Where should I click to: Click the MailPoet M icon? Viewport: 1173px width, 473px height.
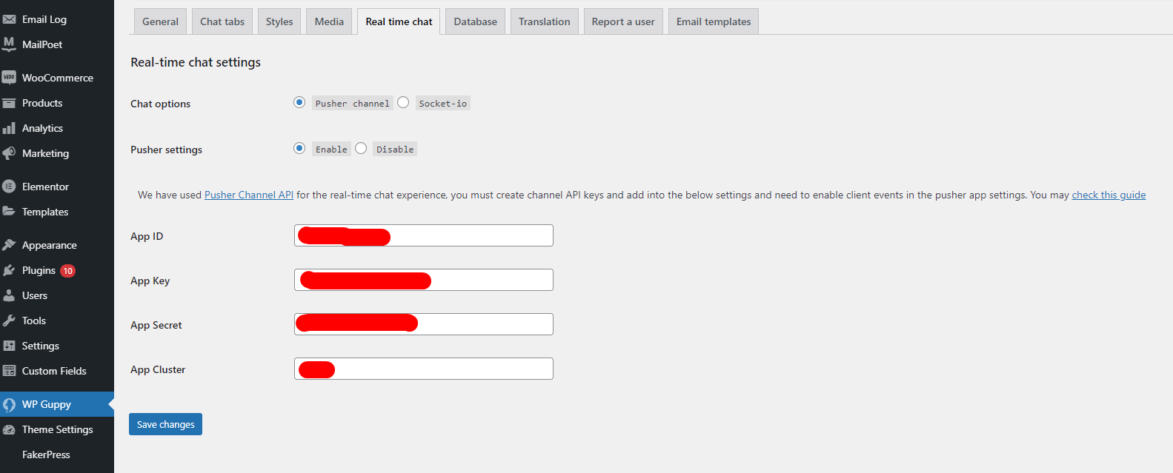[9, 44]
